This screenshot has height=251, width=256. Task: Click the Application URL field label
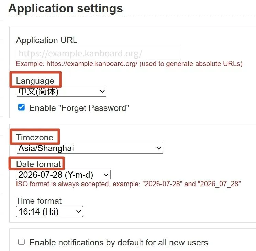click(47, 40)
